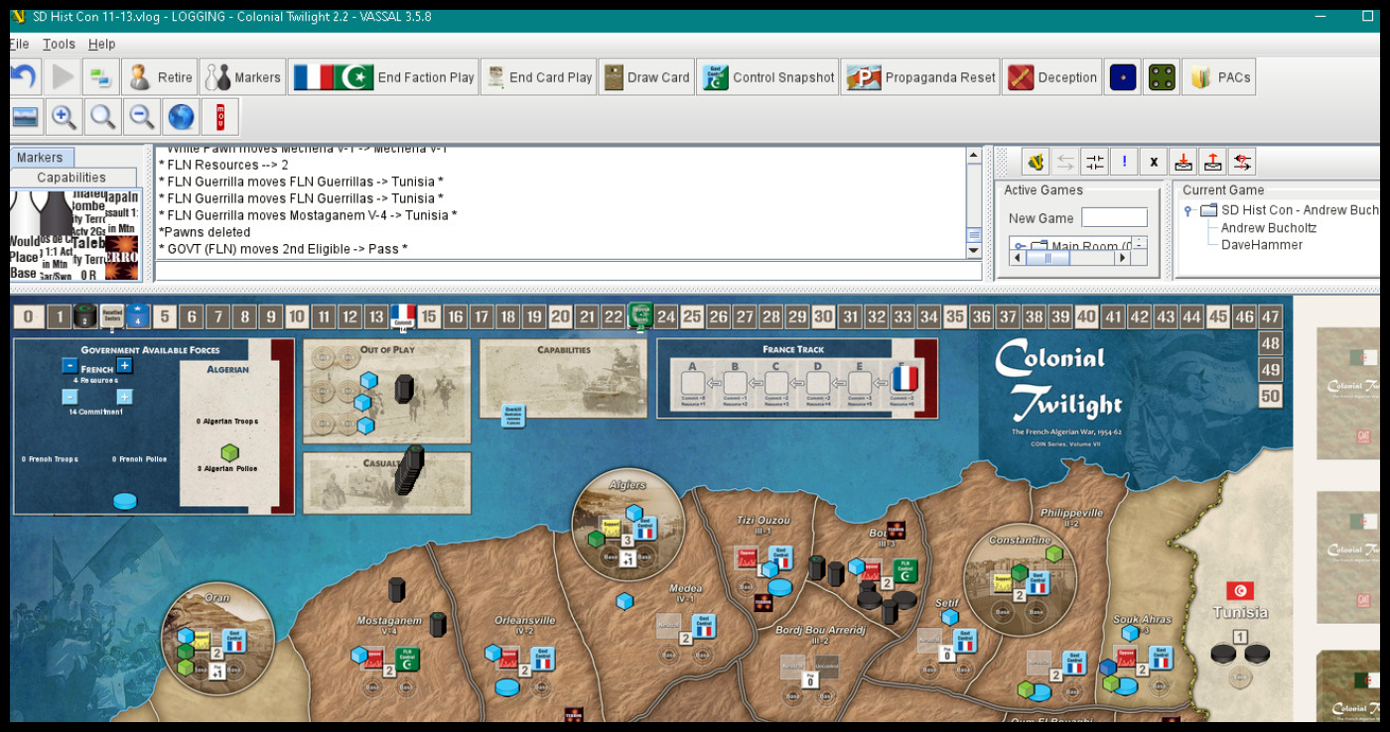This screenshot has height=732, width=1390.
Task: Click the black guerrilla piece in Out of Play
Action: (403, 388)
